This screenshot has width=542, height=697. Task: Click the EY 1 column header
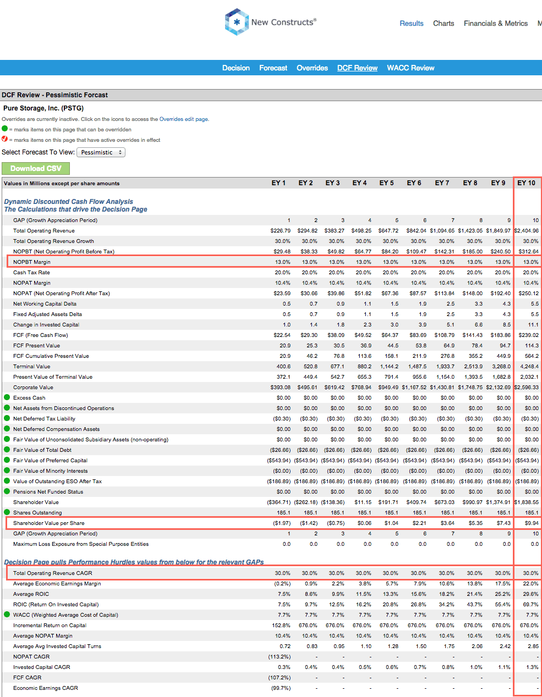278,183
